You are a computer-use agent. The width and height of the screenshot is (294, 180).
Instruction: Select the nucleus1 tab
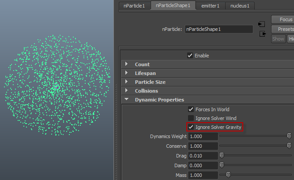tap(240, 6)
